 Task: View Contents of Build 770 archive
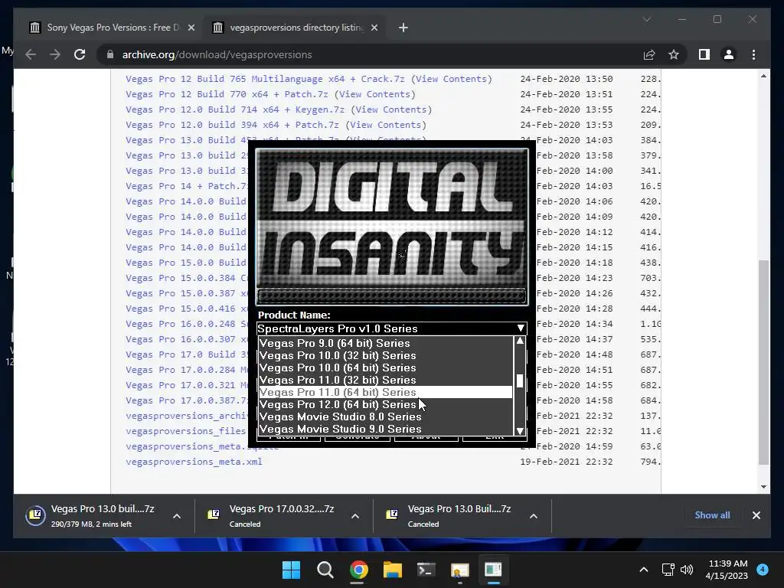[x=375, y=94]
